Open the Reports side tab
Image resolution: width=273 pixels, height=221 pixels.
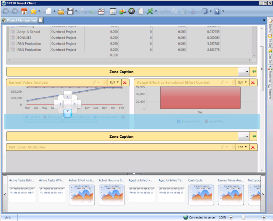[x=270, y=91]
